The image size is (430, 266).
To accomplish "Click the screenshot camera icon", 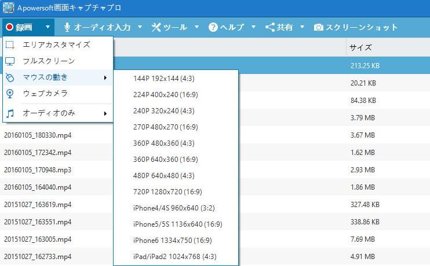I will point(318,27).
